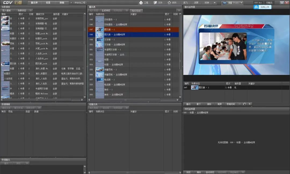Click the CDV logo icon
Screen dimensions: 290x174
[8, 2]
